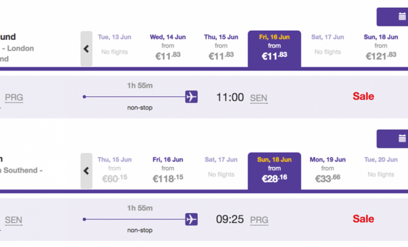Click PRG departure code on outbound flight
Screen dimensions: 408x247
click(14, 98)
